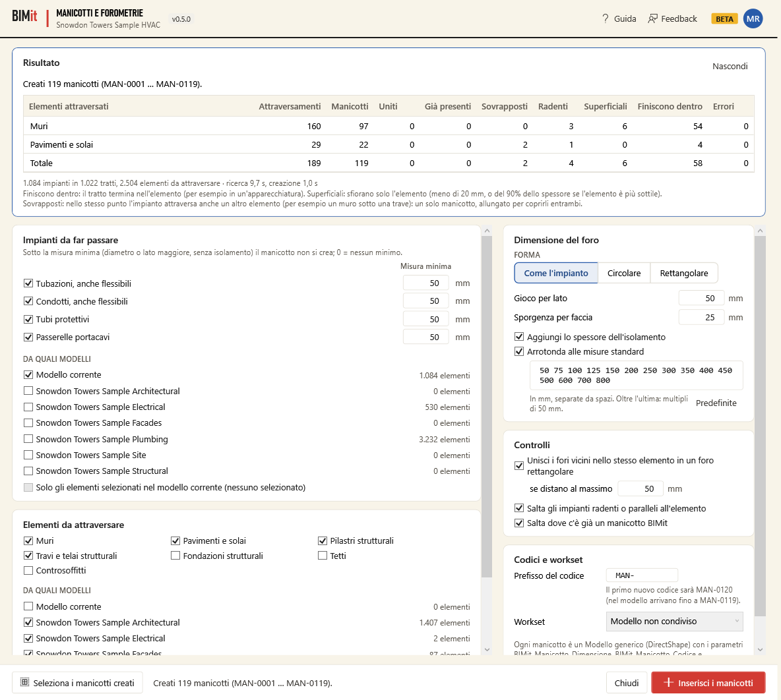This screenshot has width=781, height=700.
Task: Click the Chiudi button
Action: (x=627, y=683)
